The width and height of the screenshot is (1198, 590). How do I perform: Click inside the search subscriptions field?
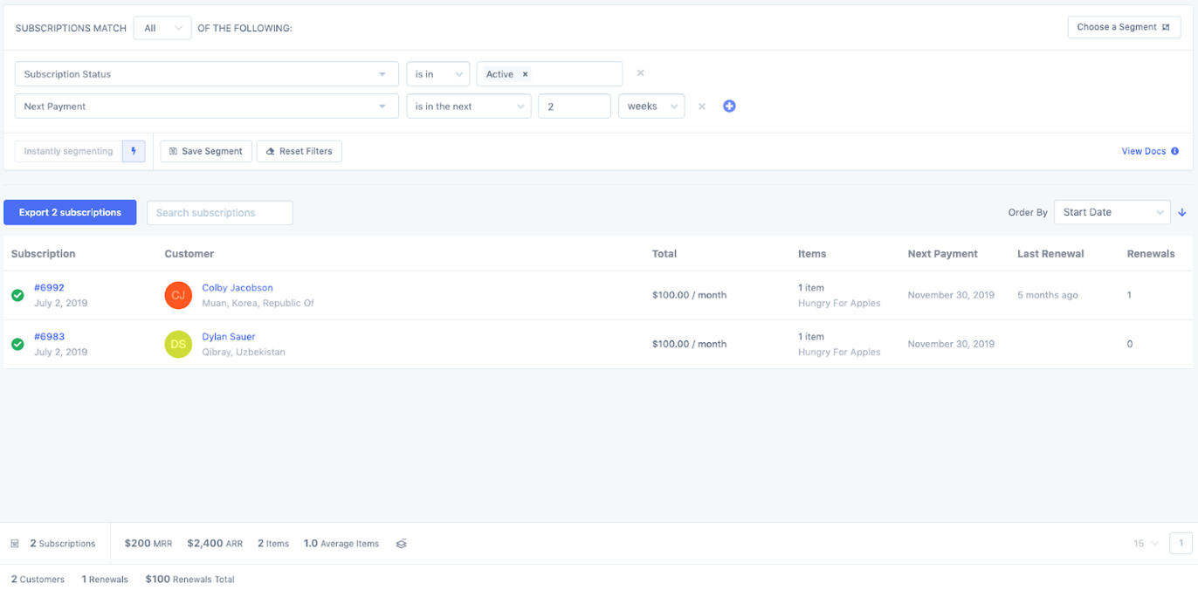point(219,212)
